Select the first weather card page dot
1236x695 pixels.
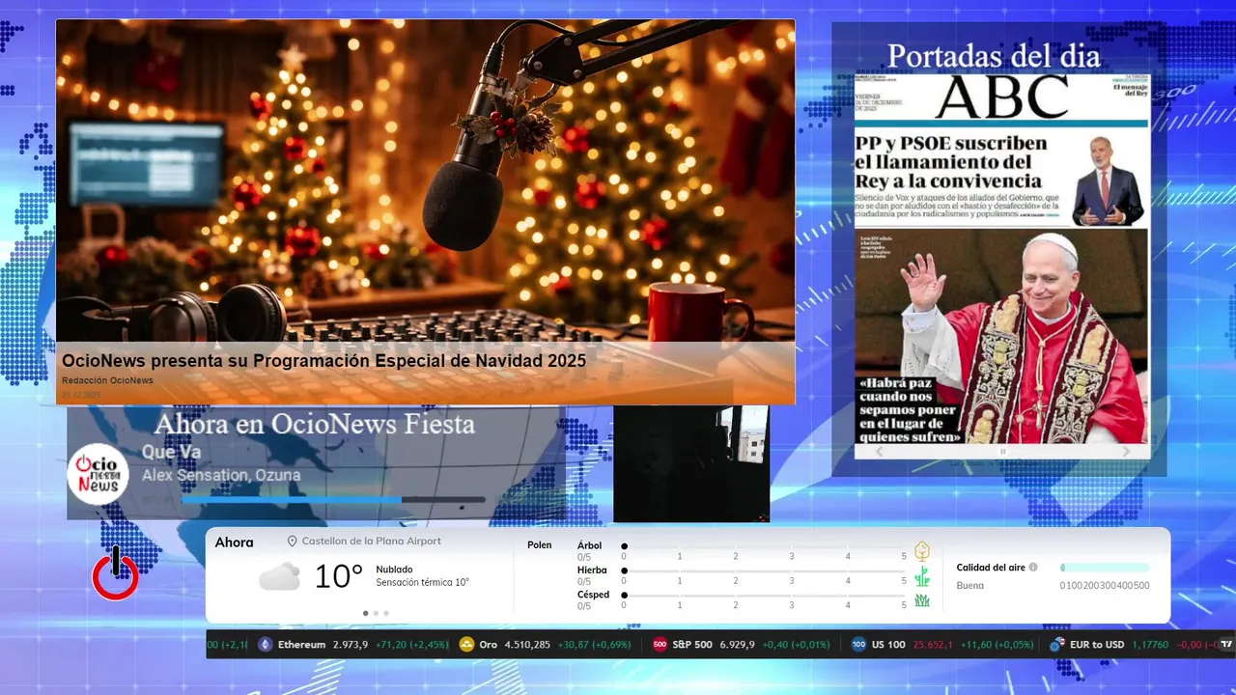365,613
